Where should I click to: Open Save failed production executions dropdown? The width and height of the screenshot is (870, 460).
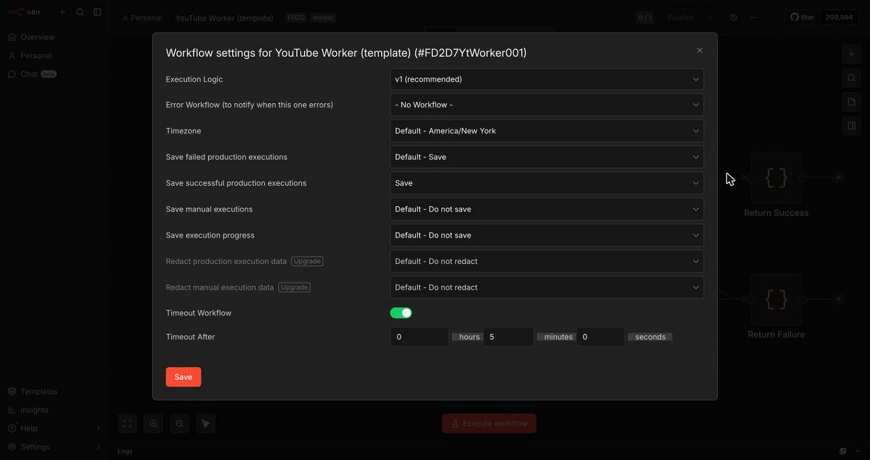tap(547, 157)
